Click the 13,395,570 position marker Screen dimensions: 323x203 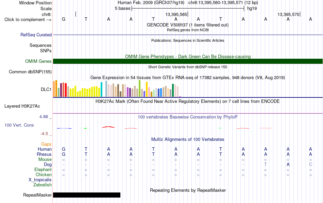click(x=288, y=14)
